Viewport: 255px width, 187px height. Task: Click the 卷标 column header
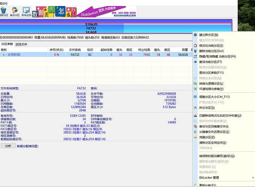click(x=24, y=50)
